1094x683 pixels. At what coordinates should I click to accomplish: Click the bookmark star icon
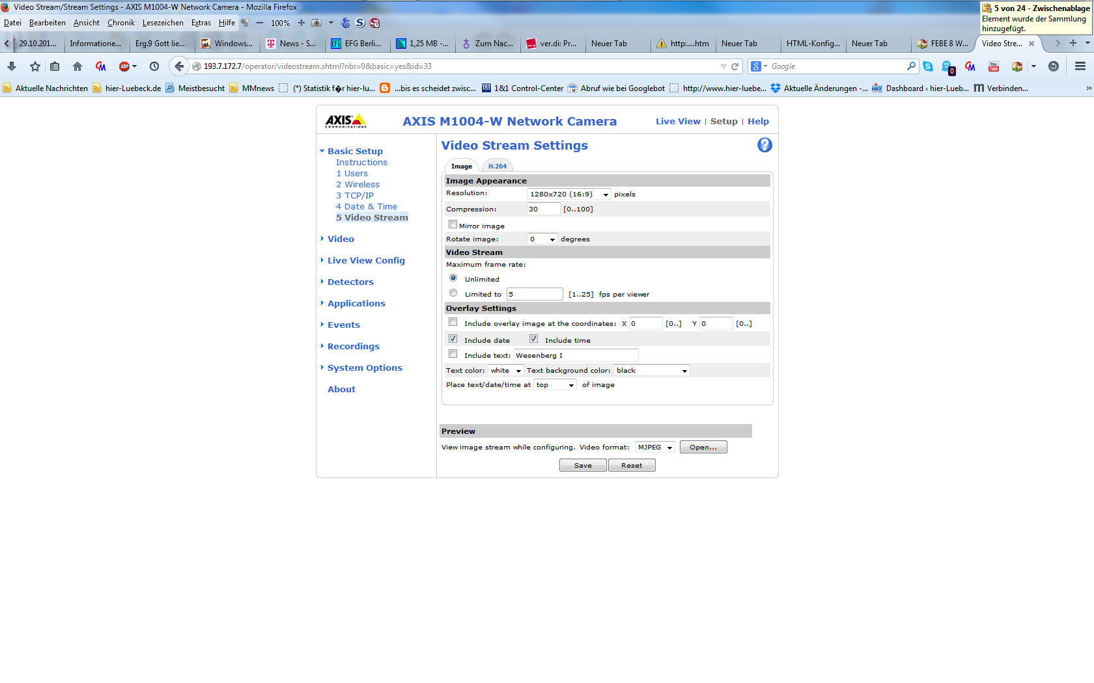35,66
